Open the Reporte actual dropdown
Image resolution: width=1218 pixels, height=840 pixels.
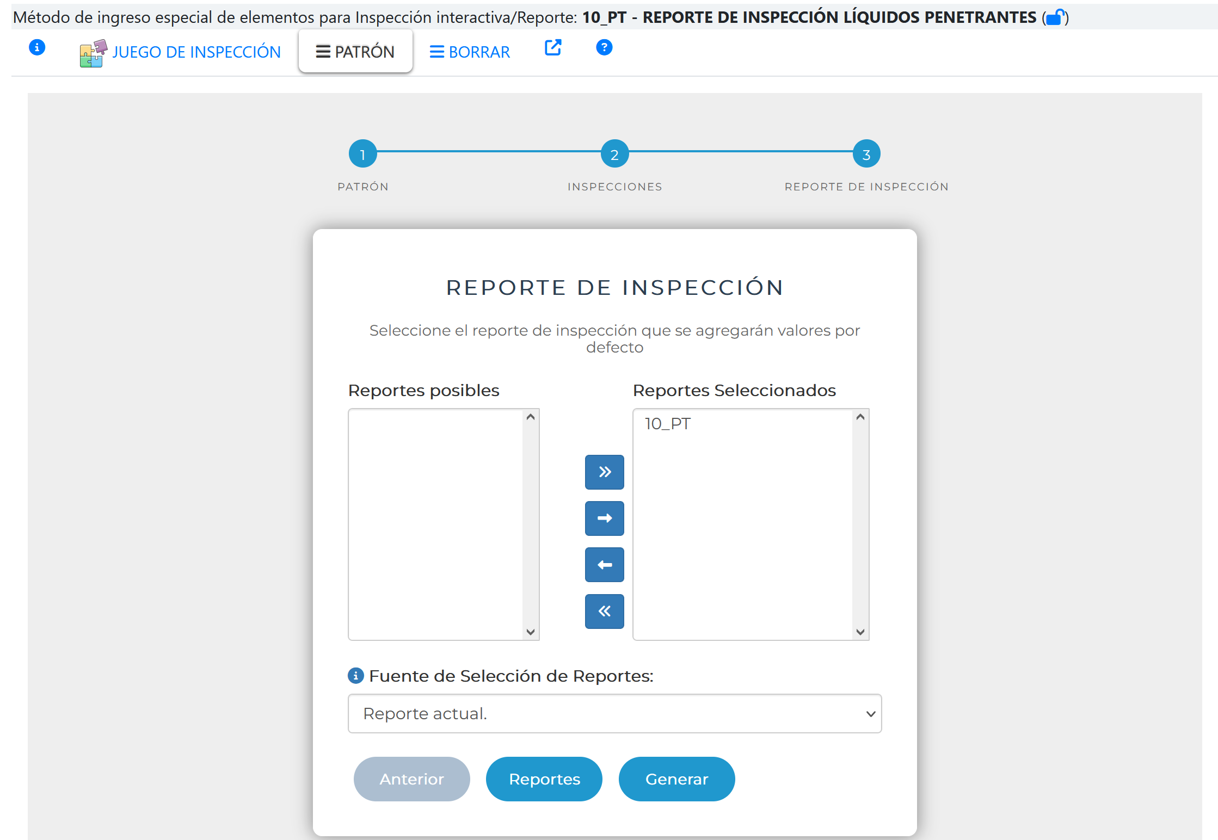coord(614,713)
